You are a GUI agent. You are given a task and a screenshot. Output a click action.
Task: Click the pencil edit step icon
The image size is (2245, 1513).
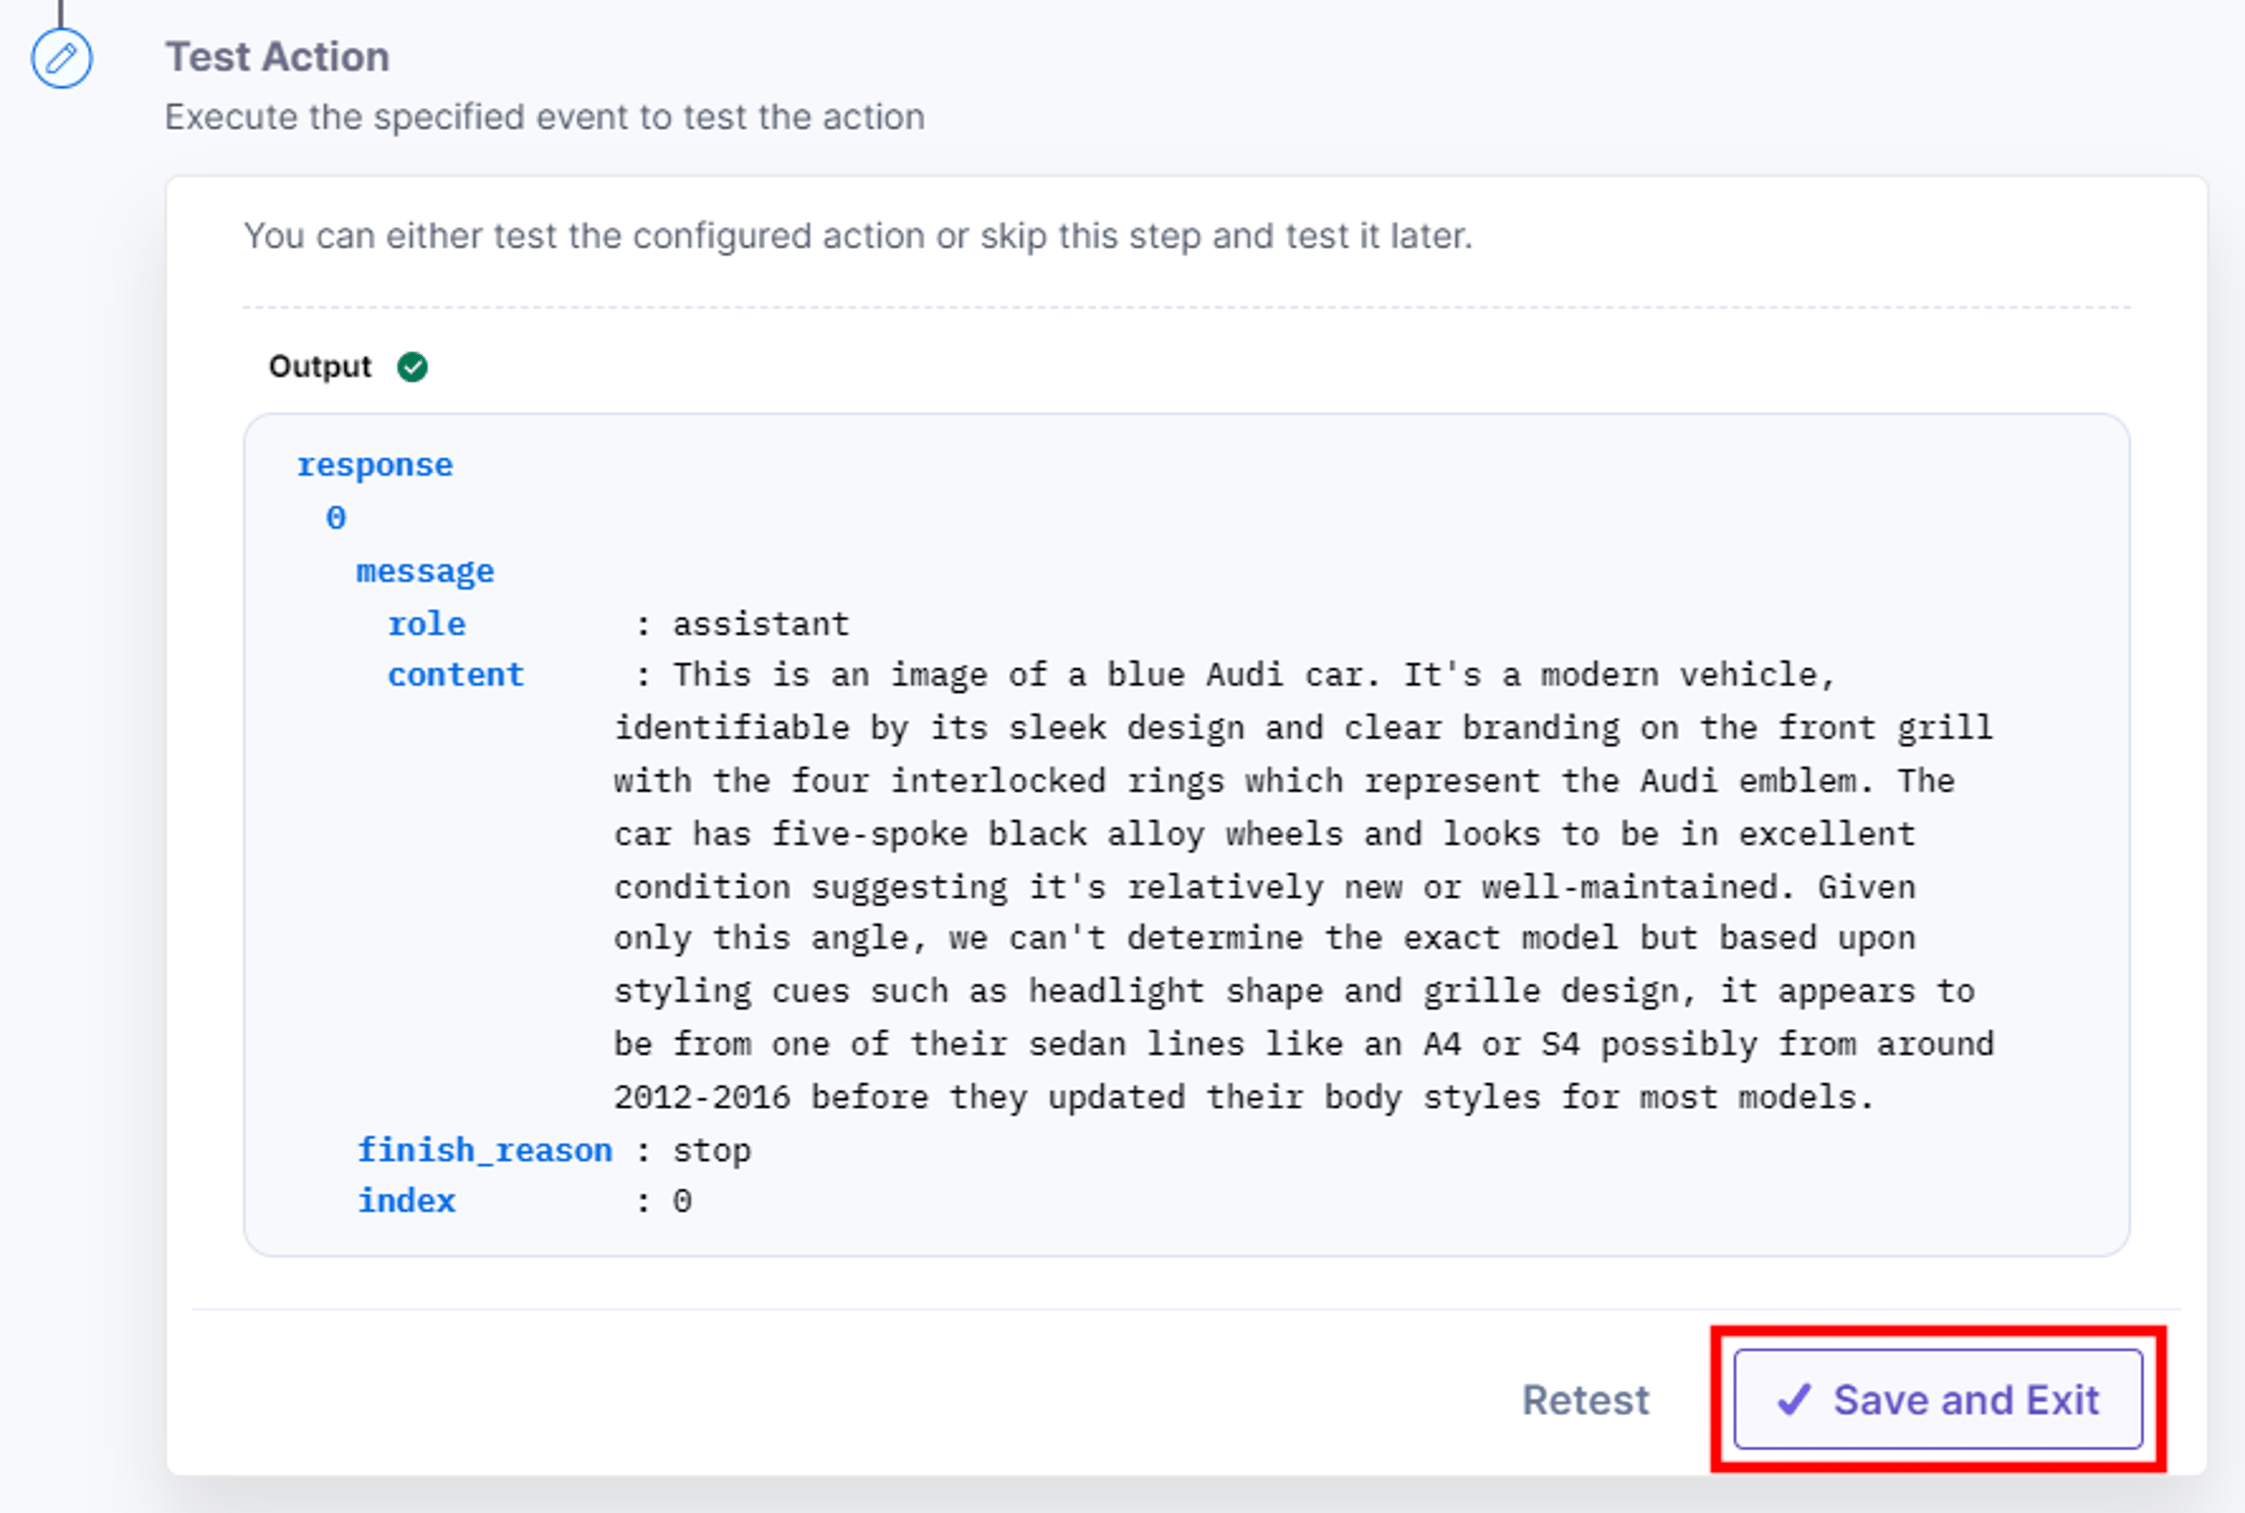[x=62, y=59]
